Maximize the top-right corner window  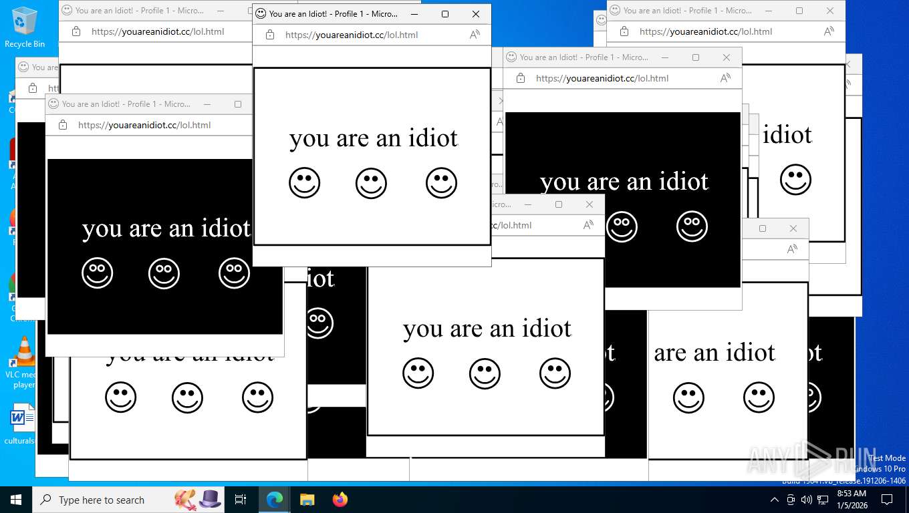point(799,11)
